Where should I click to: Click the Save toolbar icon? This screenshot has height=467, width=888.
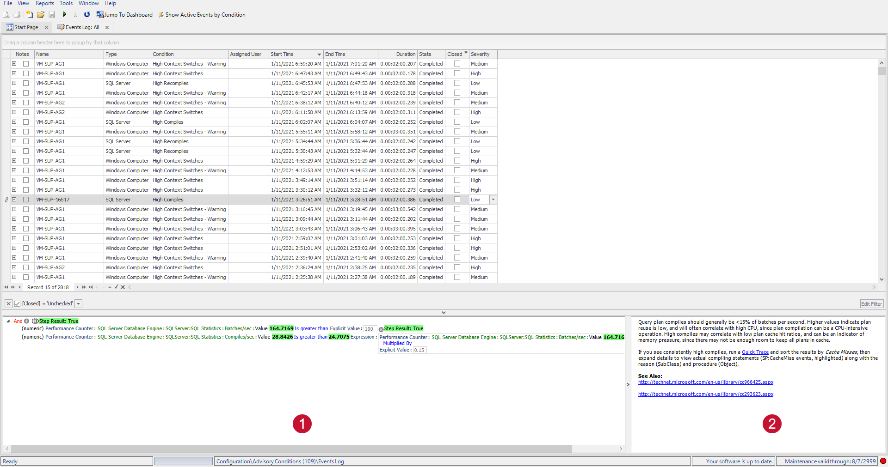[51, 14]
